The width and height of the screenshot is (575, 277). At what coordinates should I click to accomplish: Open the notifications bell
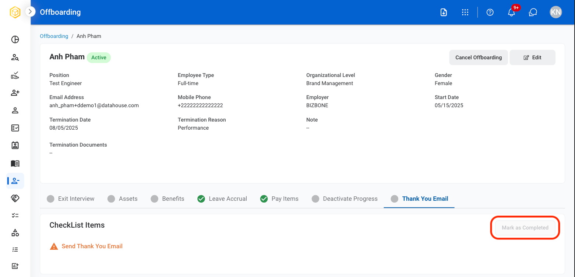click(511, 12)
